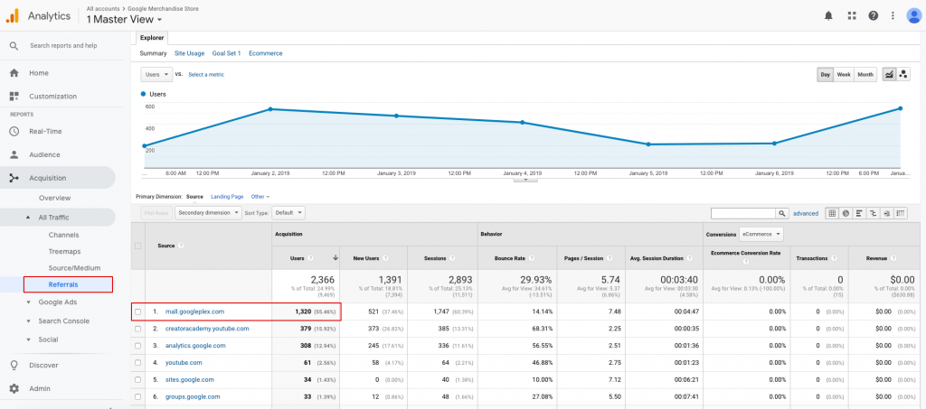
Task: Click the Select a metric link
Action: (x=206, y=75)
